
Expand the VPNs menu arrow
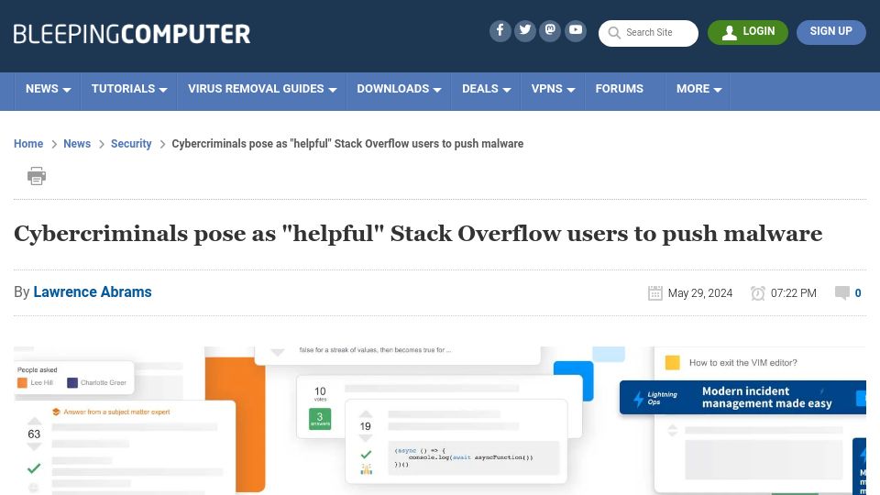click(571, 90)
